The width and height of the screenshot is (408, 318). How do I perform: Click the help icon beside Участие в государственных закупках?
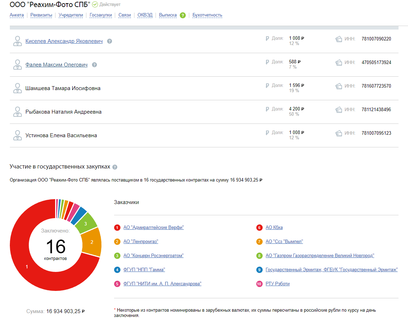[x=115, y=167]
